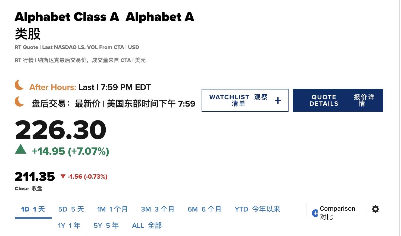Add stock to Watchlist
Screen dimensions: 401x236
pyautogui.click(x=245, y=100)
